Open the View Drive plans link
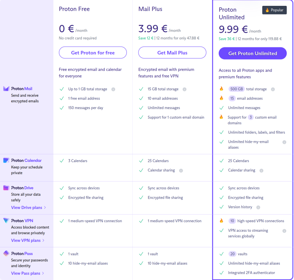The image size is (294, 280). 28,208
